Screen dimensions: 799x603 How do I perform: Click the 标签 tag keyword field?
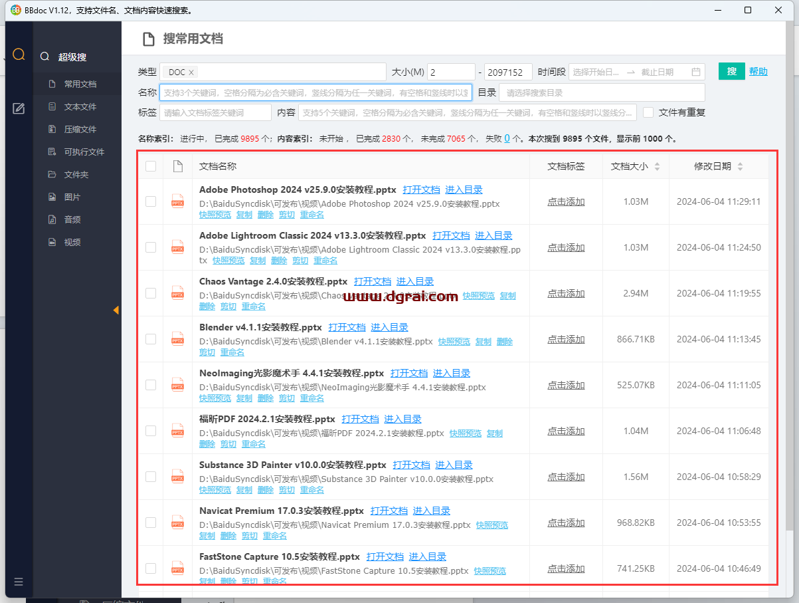pos(215,112)
